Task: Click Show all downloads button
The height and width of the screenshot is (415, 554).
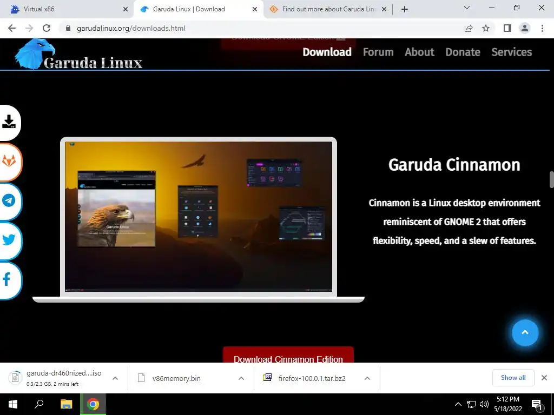Action: coord(513,378)
